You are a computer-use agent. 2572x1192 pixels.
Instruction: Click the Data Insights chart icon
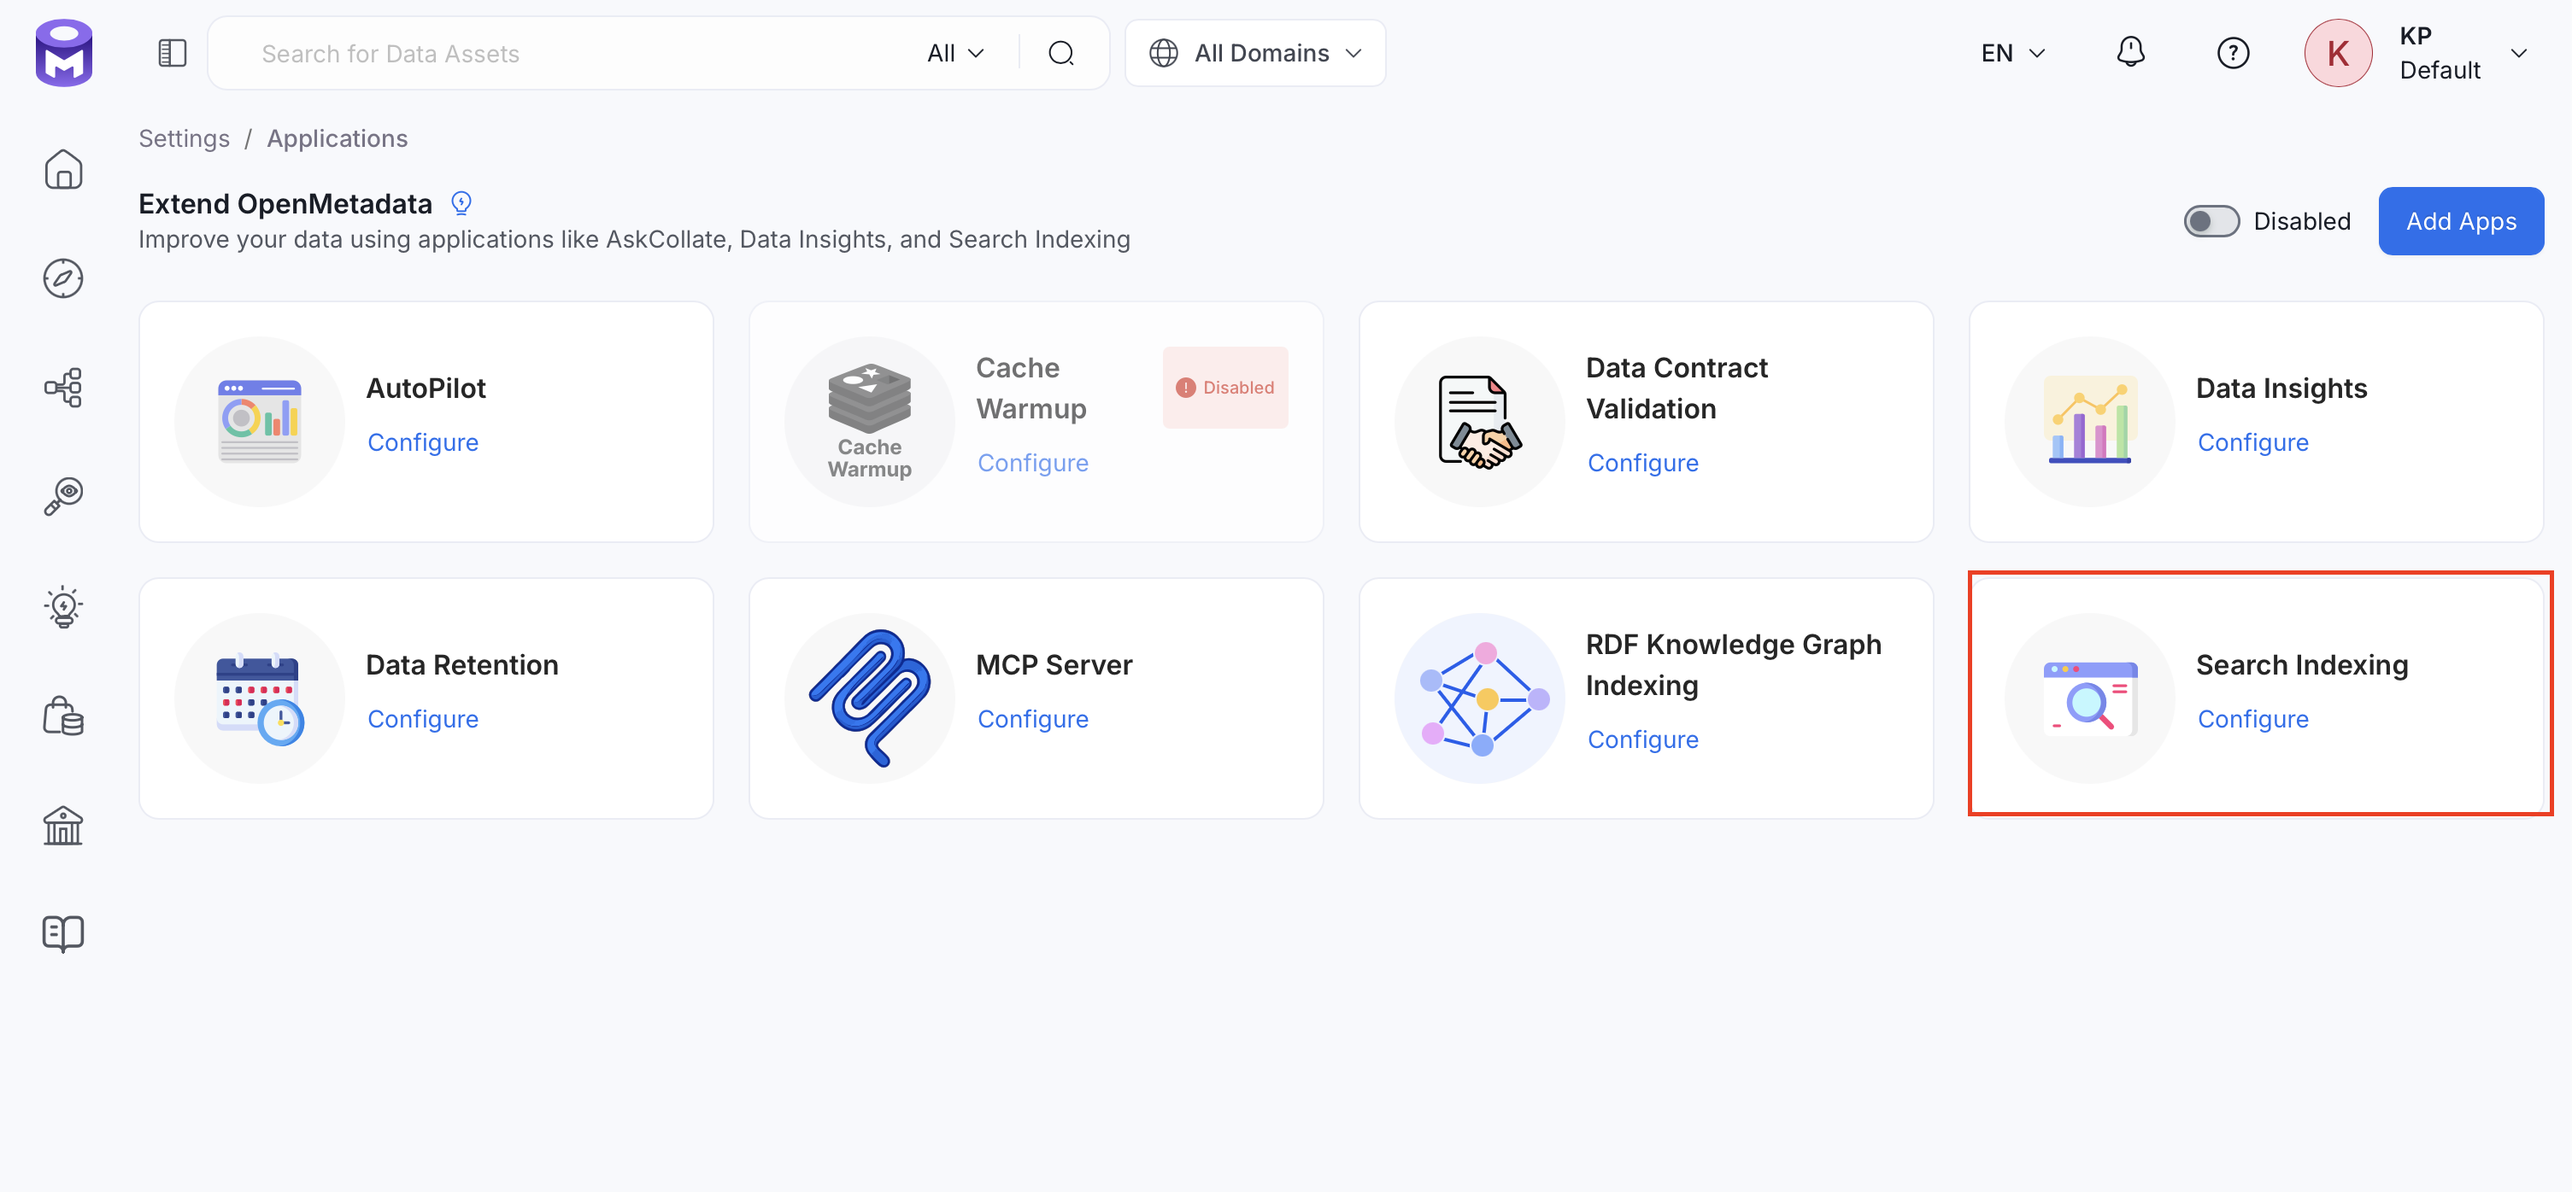(2090, 421)
